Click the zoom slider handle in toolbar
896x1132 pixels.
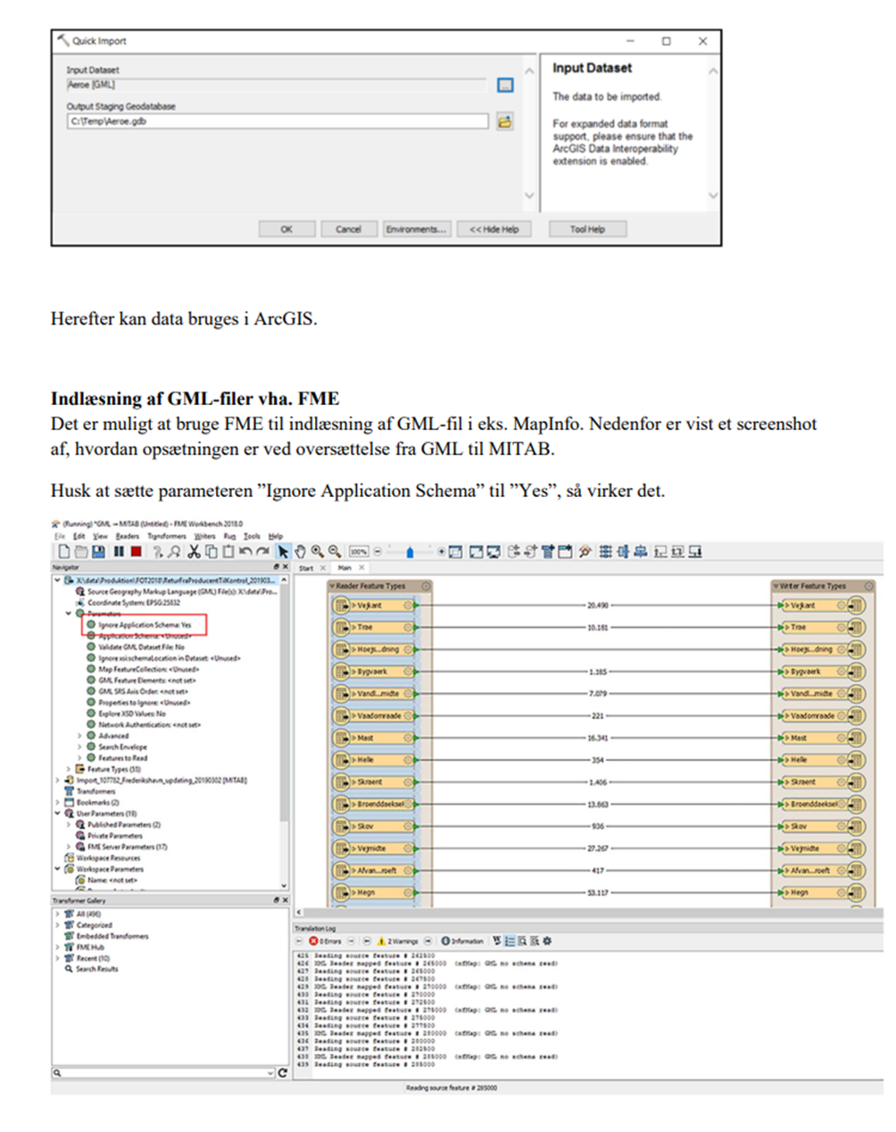410,552
